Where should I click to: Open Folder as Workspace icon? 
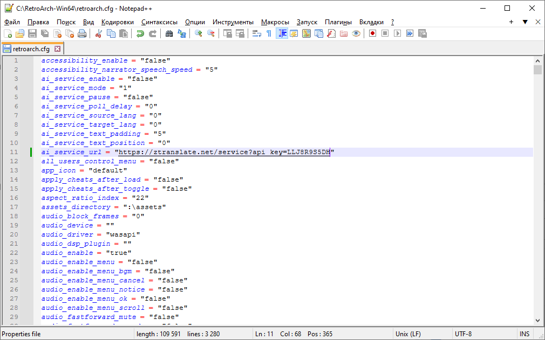click(x=344, y=33)
